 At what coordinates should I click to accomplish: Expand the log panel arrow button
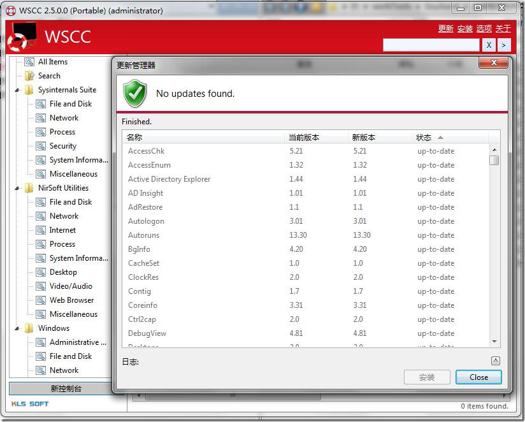click(496, 361)
